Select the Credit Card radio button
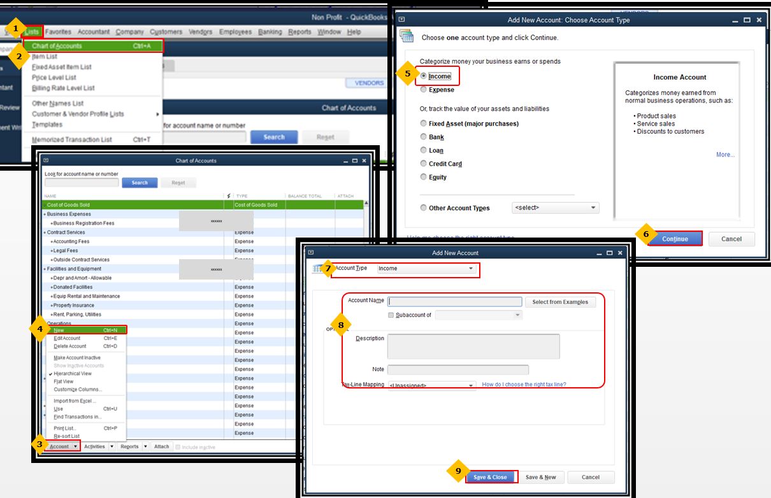This screenshot has height=498, width=771. pyautogui.click(x=424, y=164)
